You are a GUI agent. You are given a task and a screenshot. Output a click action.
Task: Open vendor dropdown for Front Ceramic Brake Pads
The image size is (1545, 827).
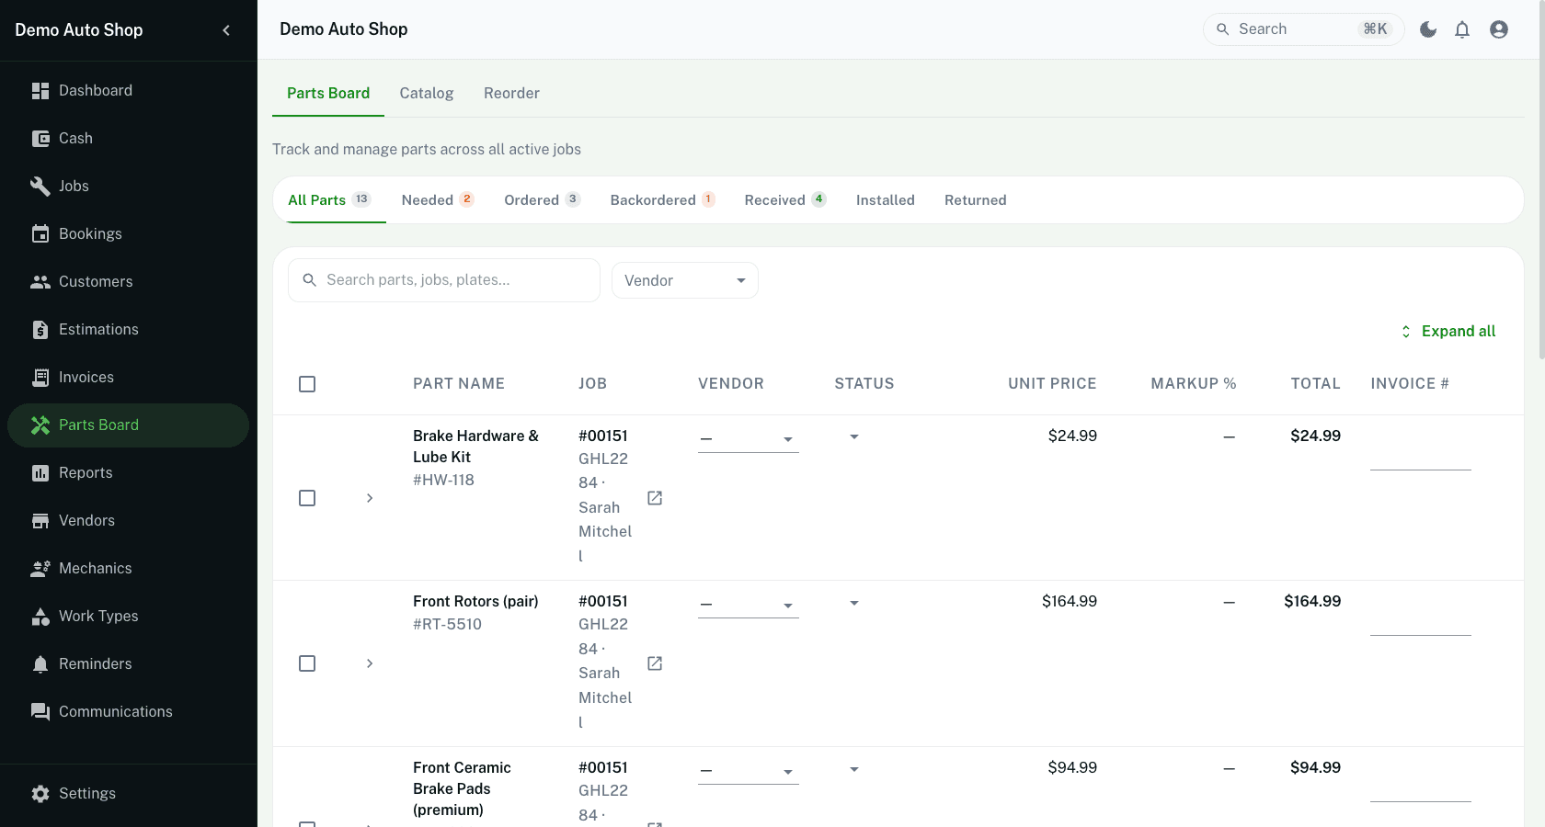pyautogui.click(x=749, y=771)
